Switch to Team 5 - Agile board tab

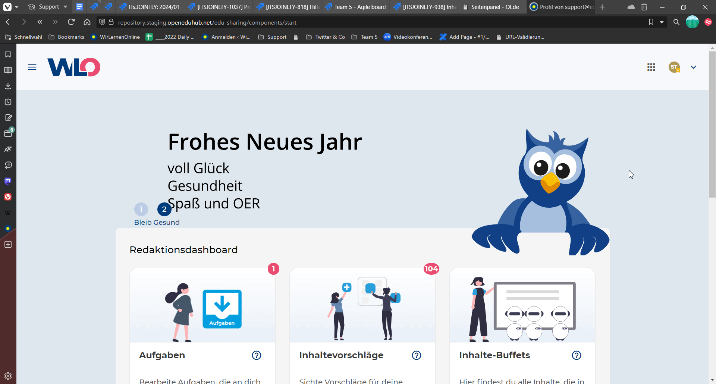356,7
